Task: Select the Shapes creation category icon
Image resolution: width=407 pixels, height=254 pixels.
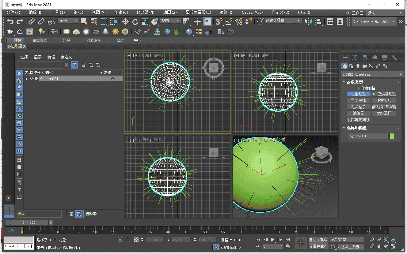Action: (x=352, y=66)
